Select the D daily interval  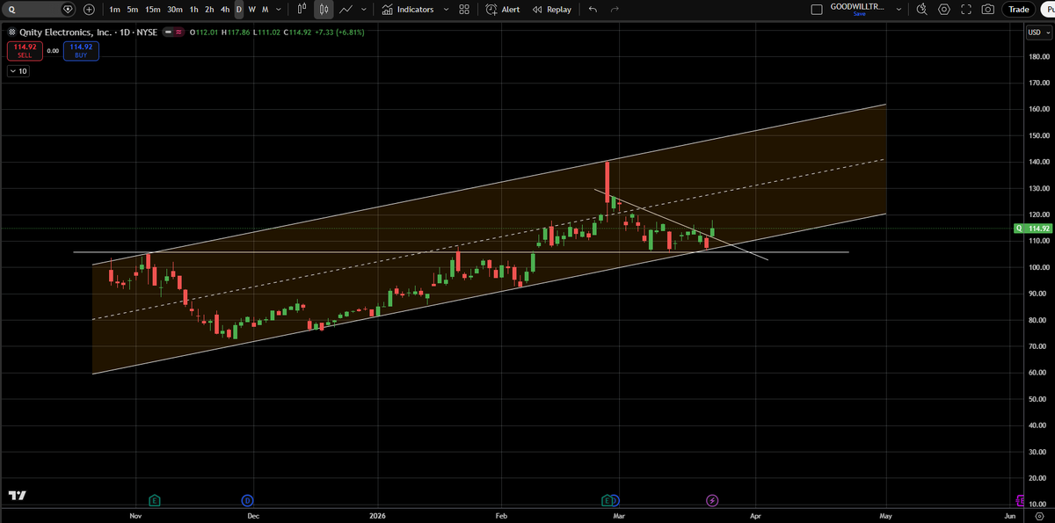239,10
